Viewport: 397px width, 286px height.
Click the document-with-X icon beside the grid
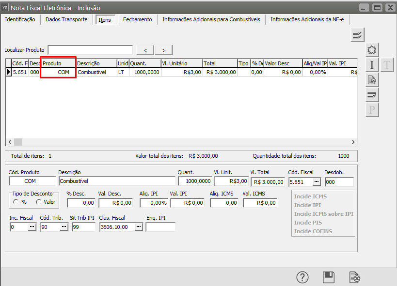(372, 80)
